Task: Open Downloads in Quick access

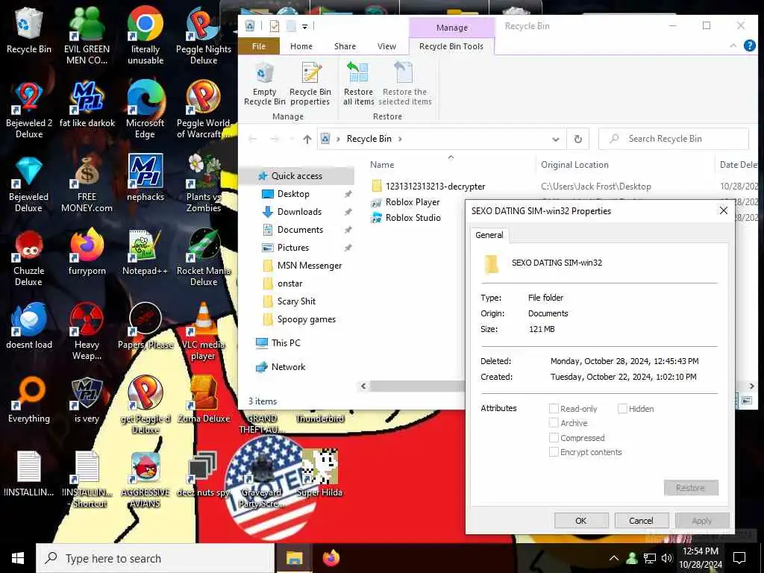Action: pos(298,211)
